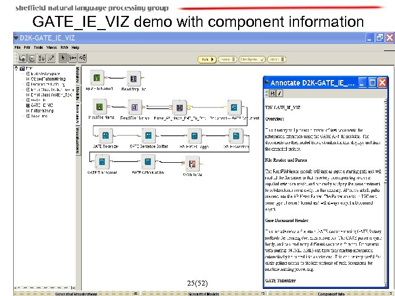Select the GATE POS Tagger node

(x=194, y=136)
